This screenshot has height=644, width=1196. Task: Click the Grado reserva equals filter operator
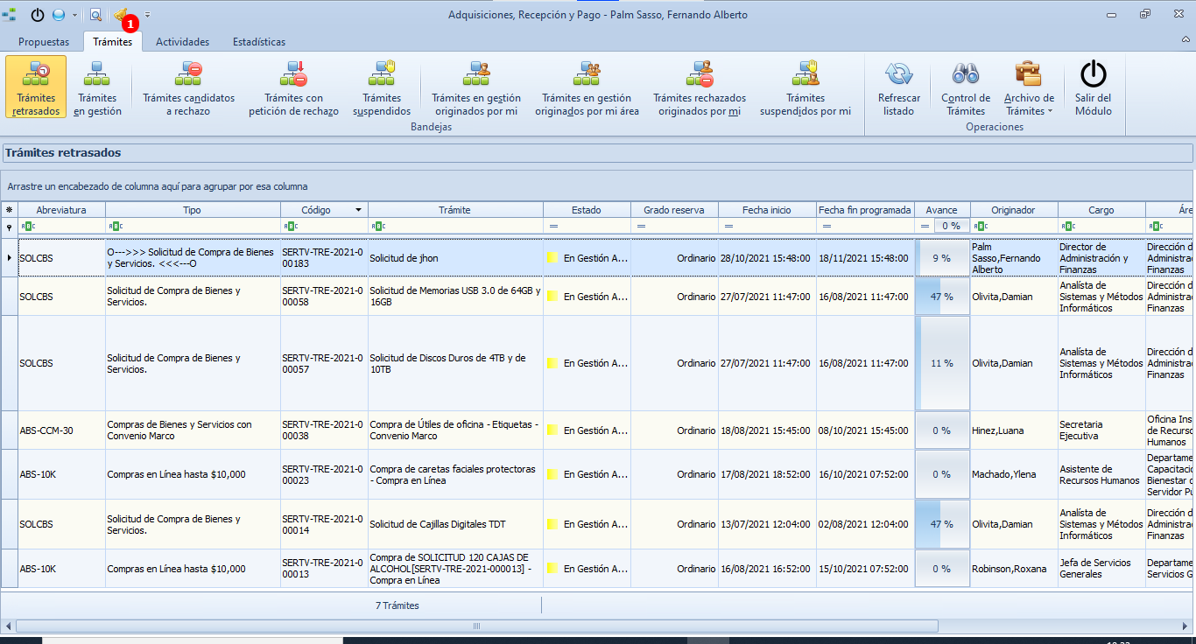click(x=641, y=226)
